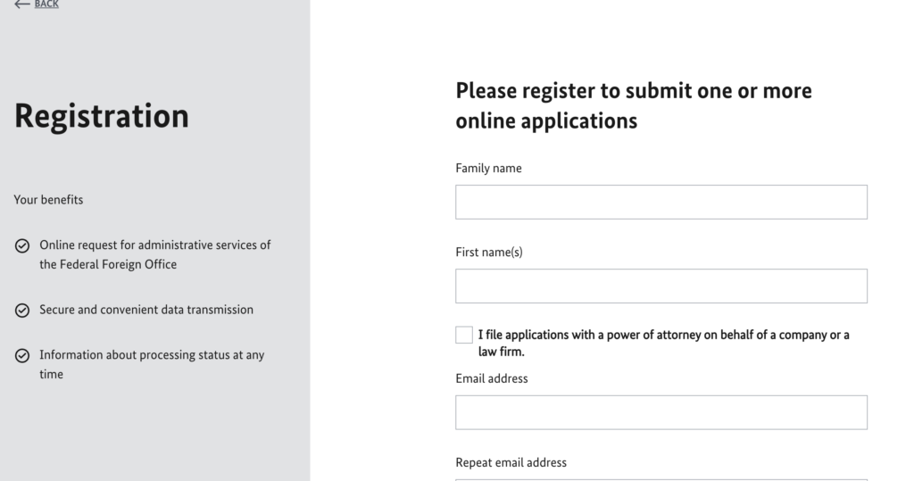The height and width of the screenshot is (481, 914).
Task: Click checkmark icon beside processing status benefit
Action: tap(22, 356)
